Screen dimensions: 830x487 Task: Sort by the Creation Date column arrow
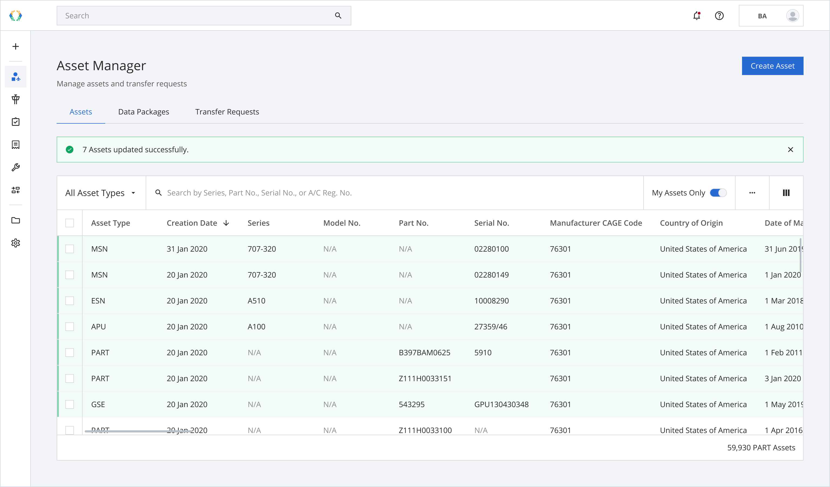tap(226, 223)
